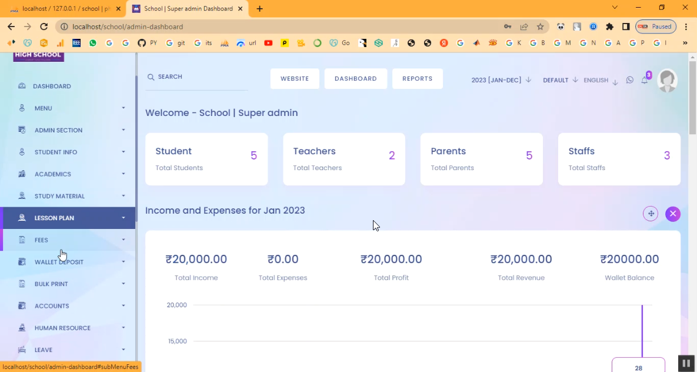The width and height of the screenshot is (697, 372).
Task: Click the search magnifier icon
Action: (151, 77)
